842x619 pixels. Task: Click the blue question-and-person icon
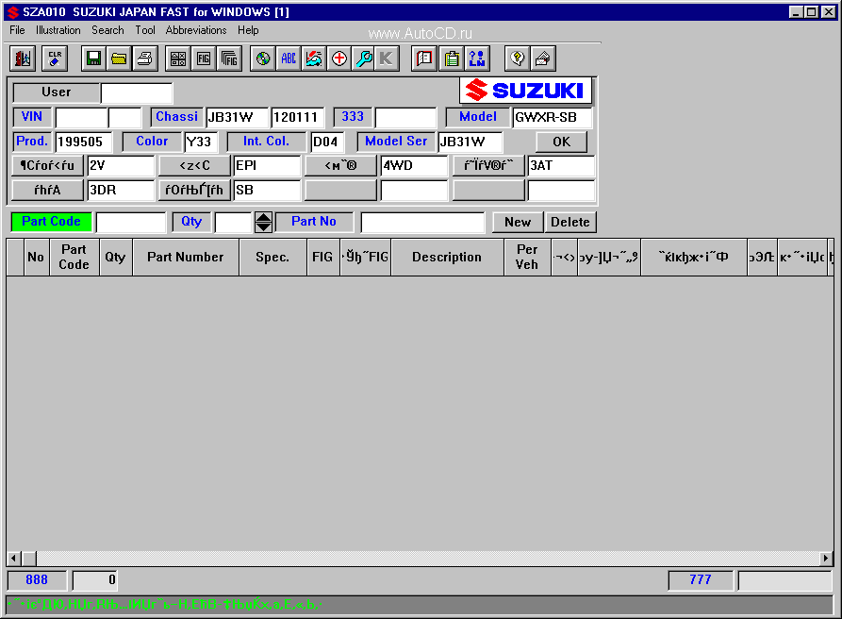tap(477, 59)
